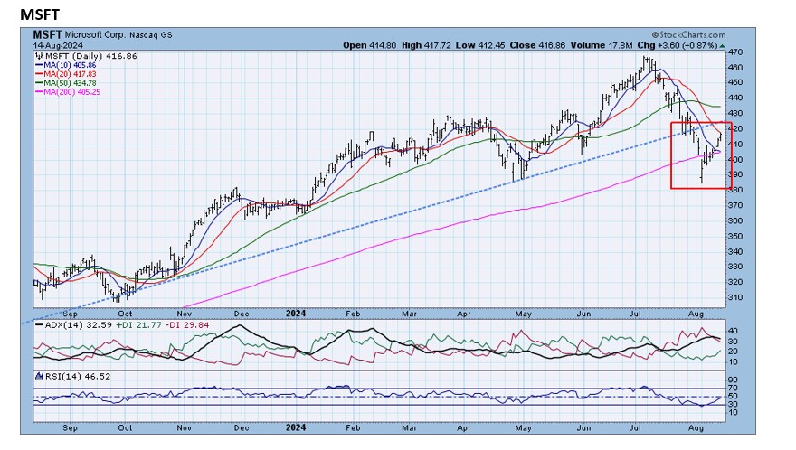Click the 330 price axis label
The image size is (796, 450).
tap(736, 267)
